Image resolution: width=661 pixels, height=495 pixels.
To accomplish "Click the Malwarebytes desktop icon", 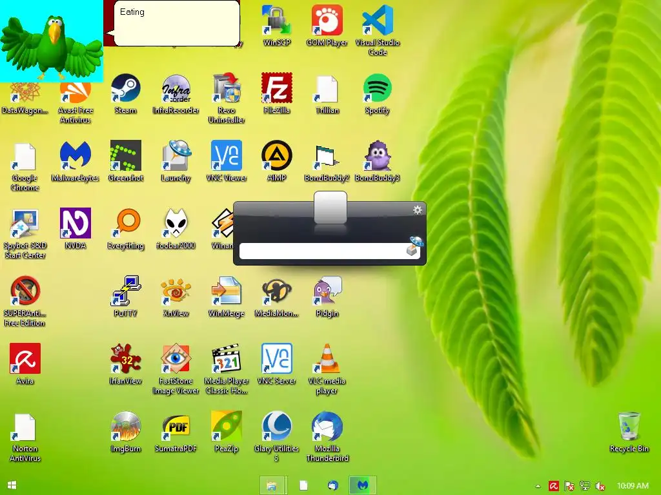I will coord(75,161).
